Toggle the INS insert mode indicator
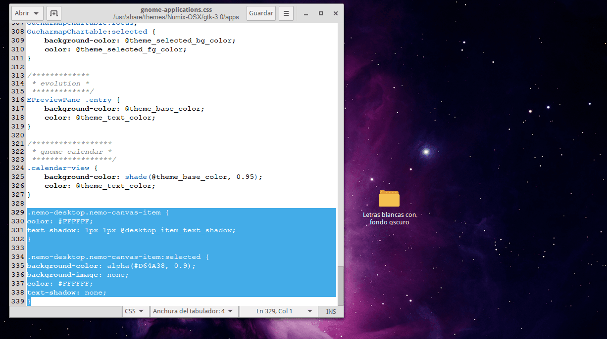This screenshot has width=607, height=339. pyautogui.click(x=331, y=311)
